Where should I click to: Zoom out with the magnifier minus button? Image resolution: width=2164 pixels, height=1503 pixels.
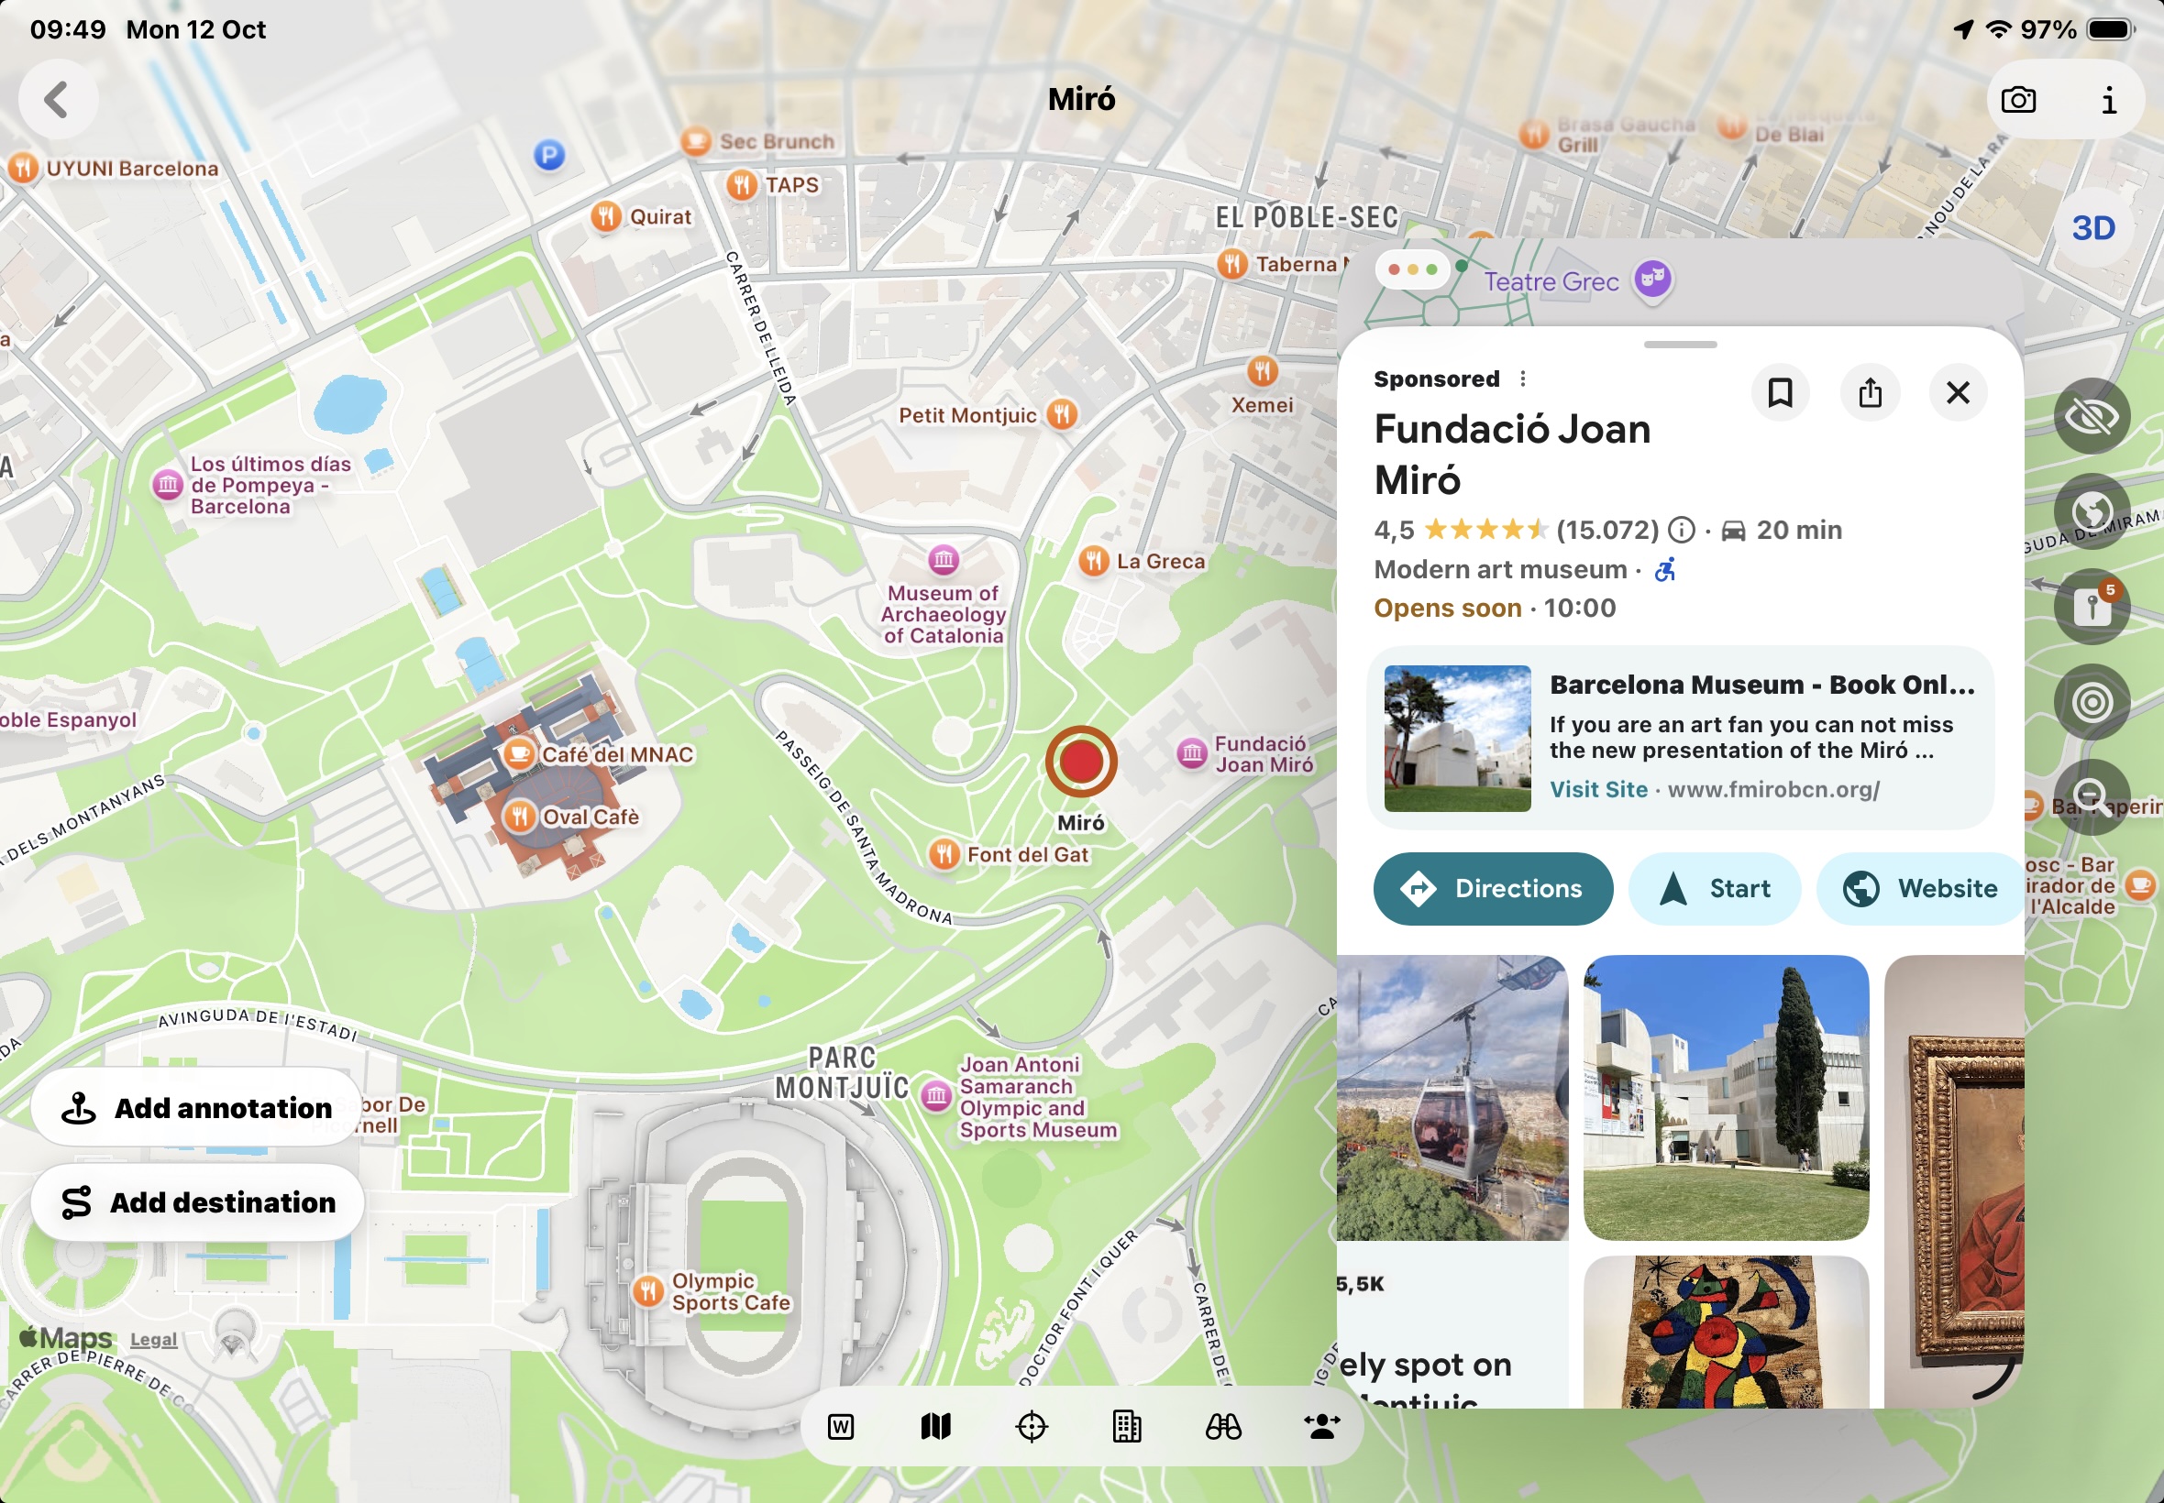[2092, 796]
